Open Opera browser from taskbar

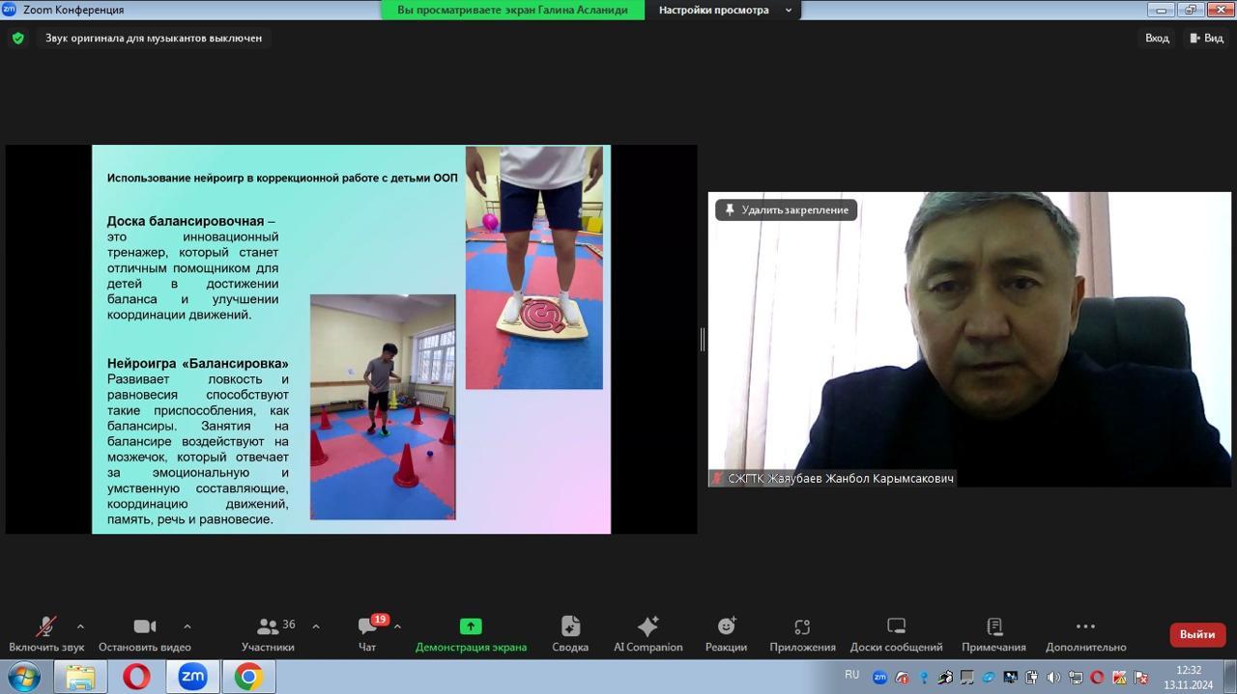136,678
